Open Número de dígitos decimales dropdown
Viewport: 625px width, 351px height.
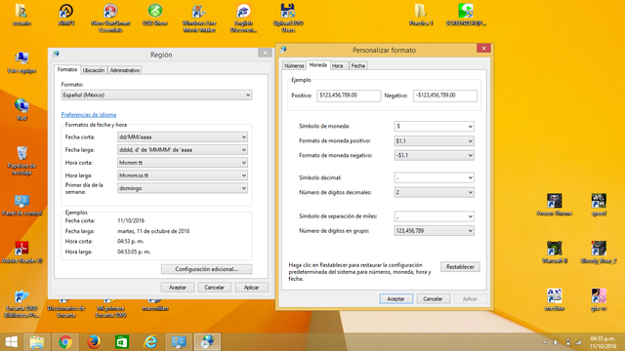coord(434,192)
